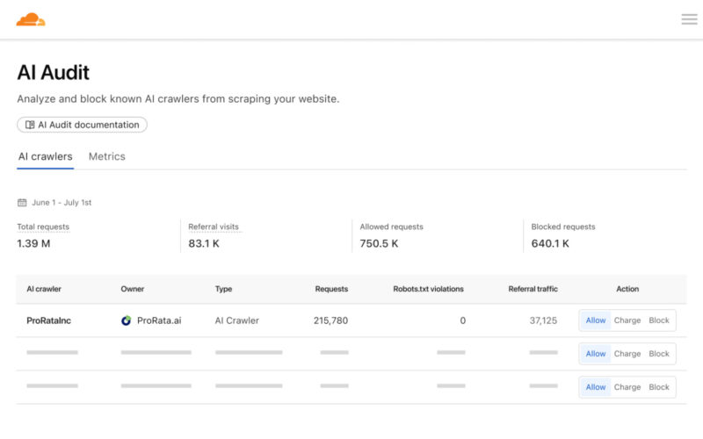Click the ProRata.ai owner logo icon

click(x=127, y=320)
